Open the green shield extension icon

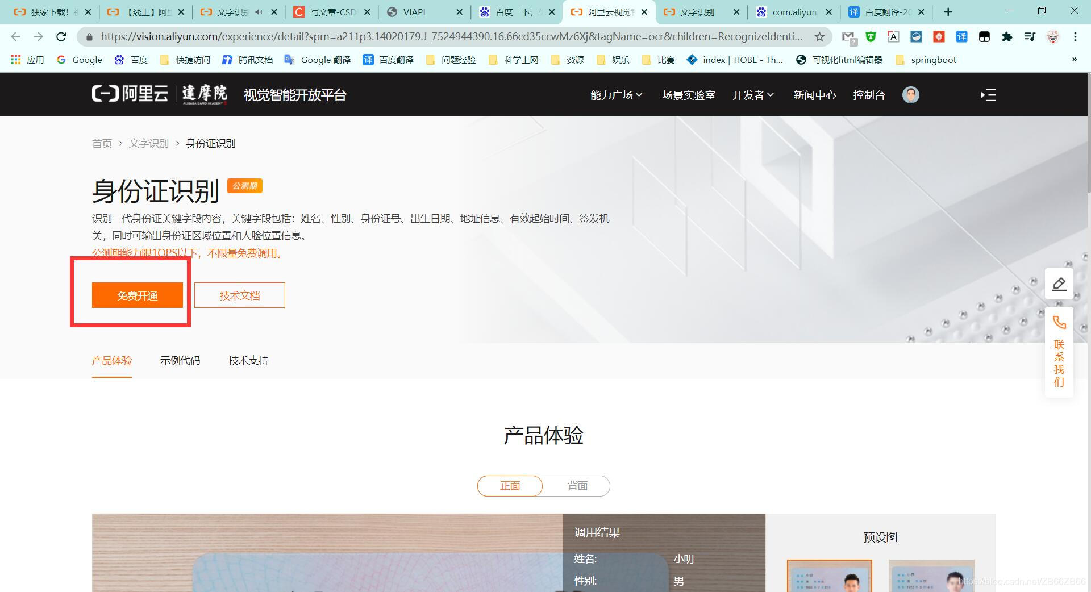tap(871, 37)
